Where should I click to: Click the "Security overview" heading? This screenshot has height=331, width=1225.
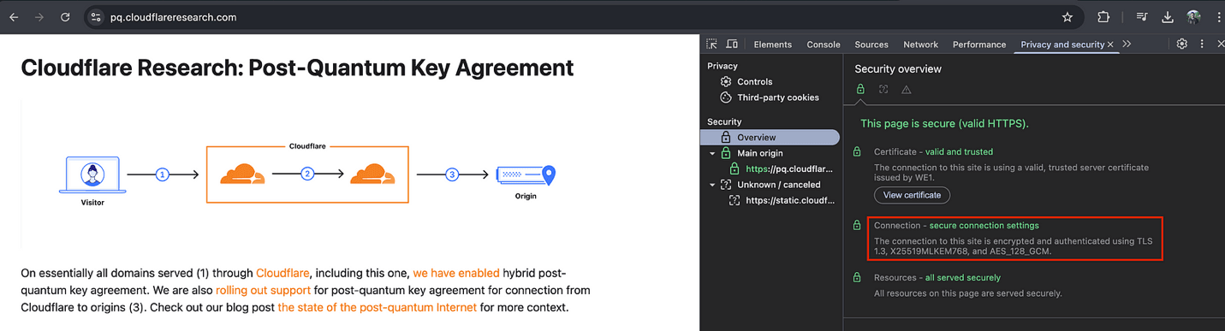click(x=898, y=68)
